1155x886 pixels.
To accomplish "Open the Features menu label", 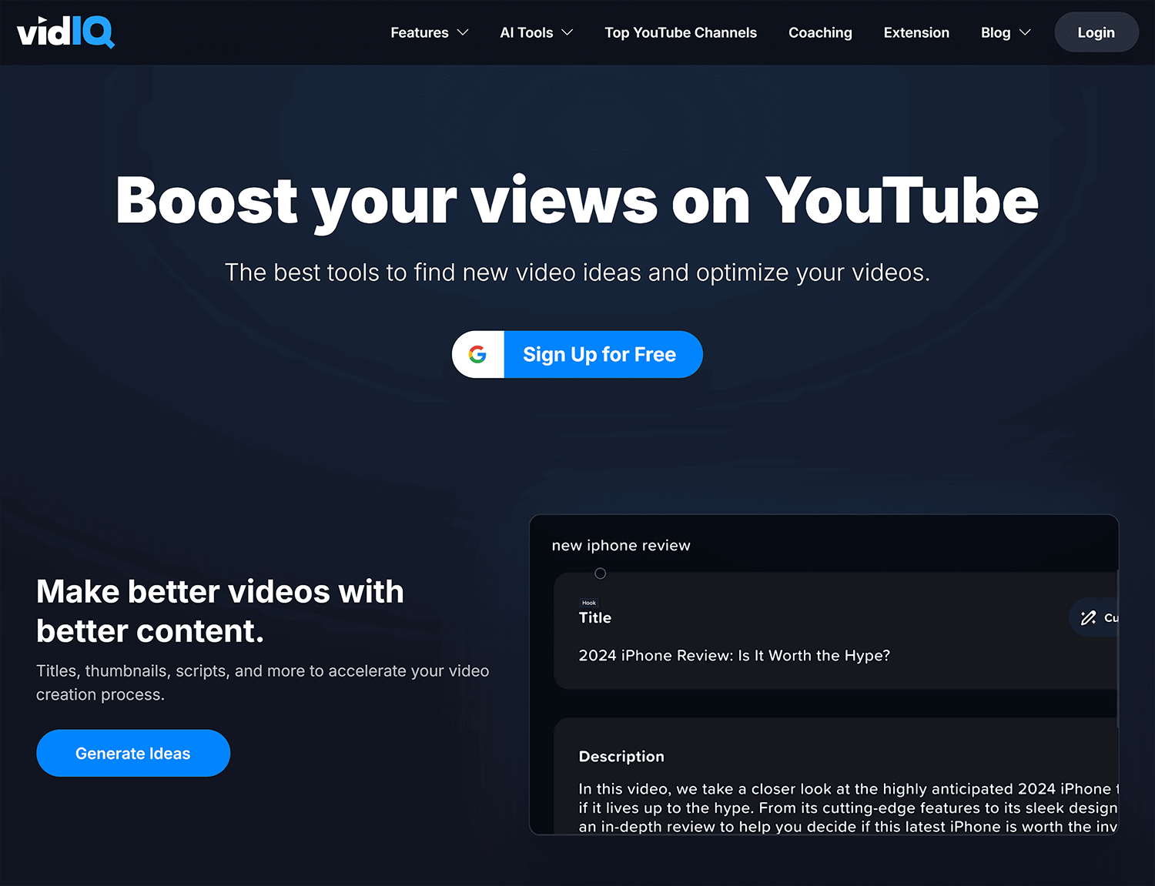I will click(420, 32).
